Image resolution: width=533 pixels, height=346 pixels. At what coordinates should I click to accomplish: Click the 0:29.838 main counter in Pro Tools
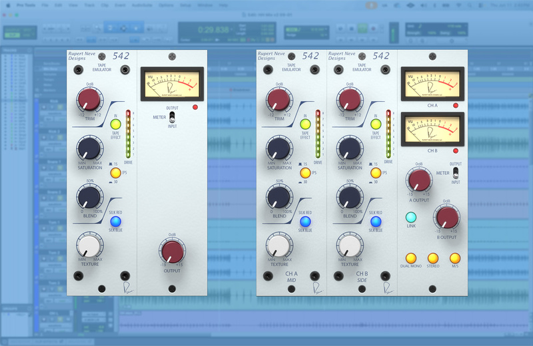click(213, 29)
